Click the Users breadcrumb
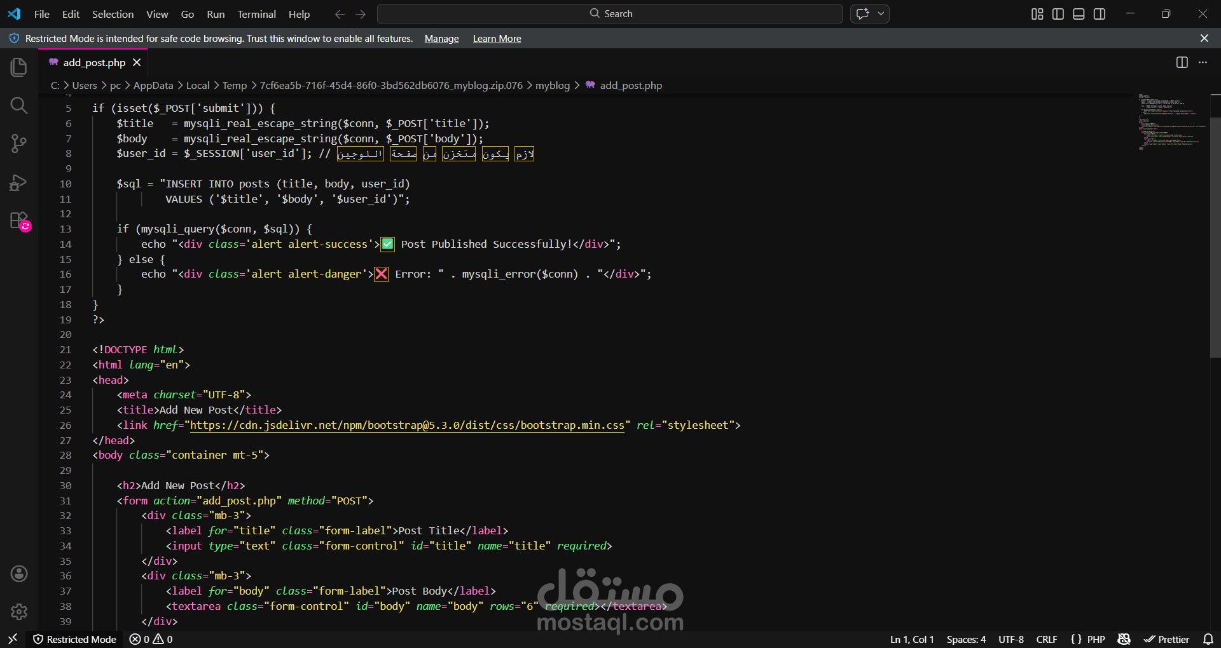This screenshot has width=1221, height=648. pos(85,85)
